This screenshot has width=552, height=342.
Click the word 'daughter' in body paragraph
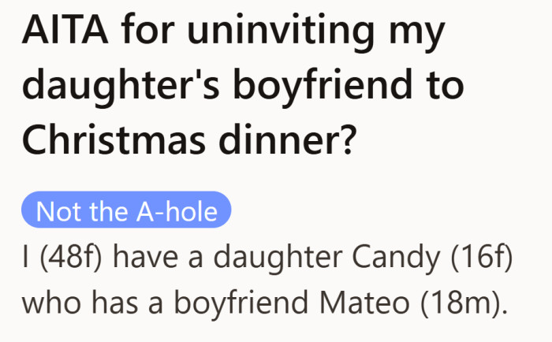tap(278, 258)
